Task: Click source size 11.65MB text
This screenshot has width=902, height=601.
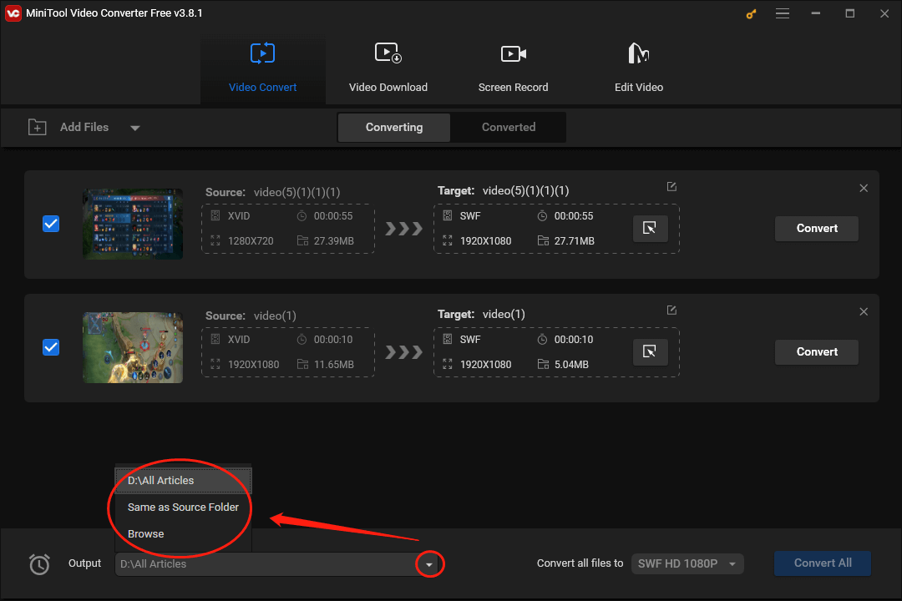Action: (x=333, y=365)
